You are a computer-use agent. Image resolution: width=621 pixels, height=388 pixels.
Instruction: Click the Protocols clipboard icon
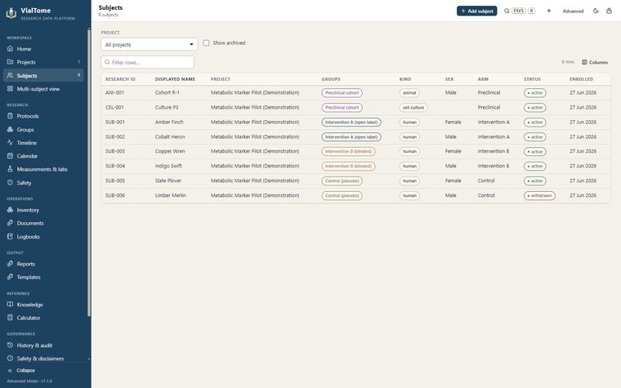(x=11, y=116)
